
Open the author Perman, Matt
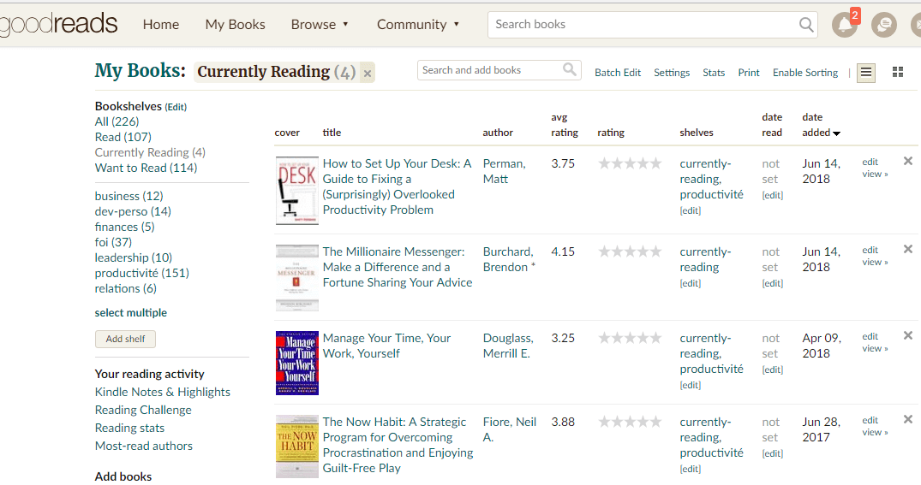point(504,171)
